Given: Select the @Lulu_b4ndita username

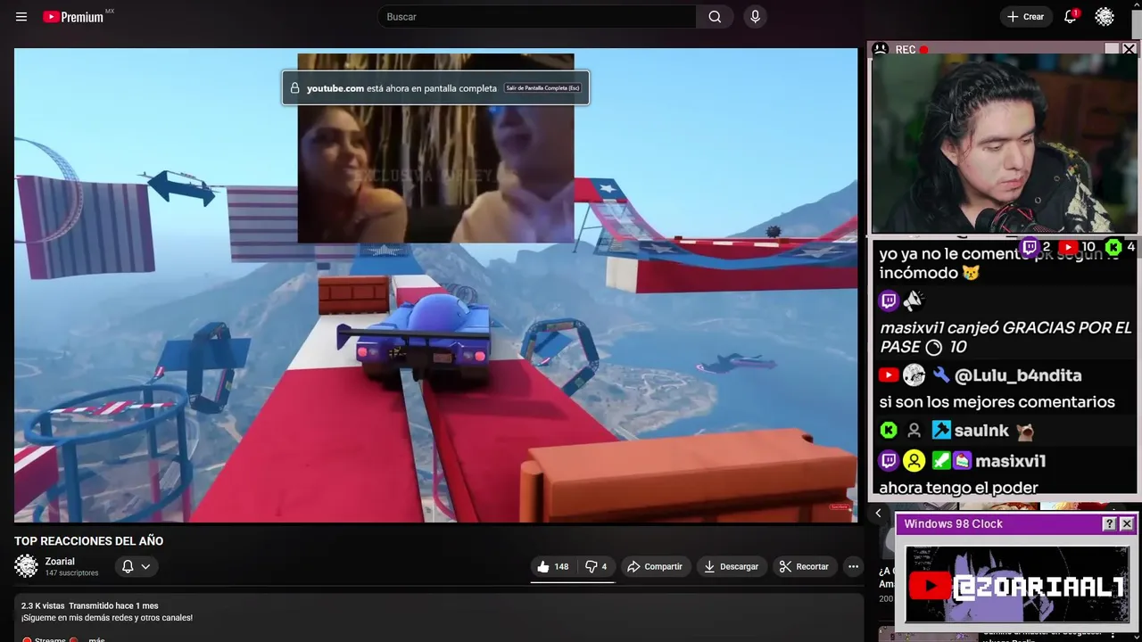Looking at the screenshot, I should pos(1018,375).
